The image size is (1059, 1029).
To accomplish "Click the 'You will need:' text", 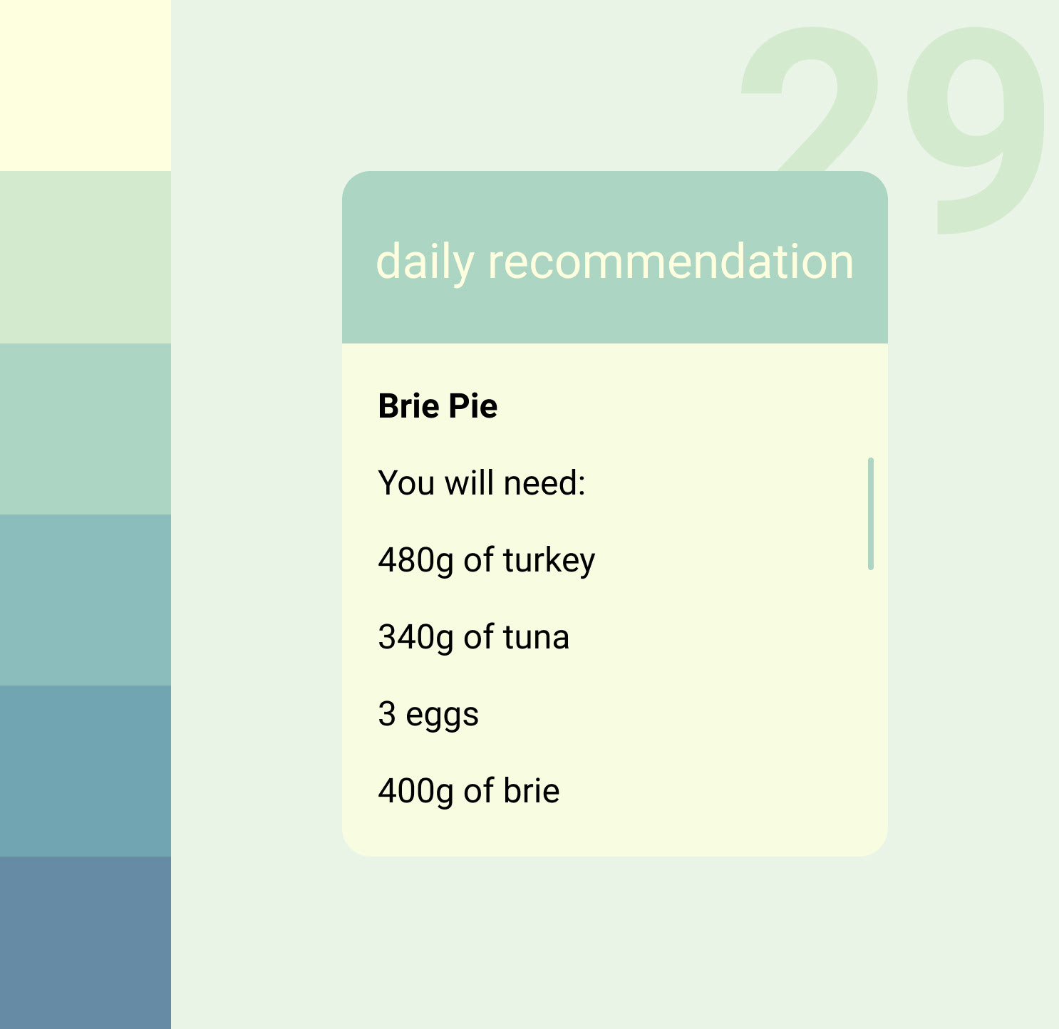I will (x=482, y=483).
